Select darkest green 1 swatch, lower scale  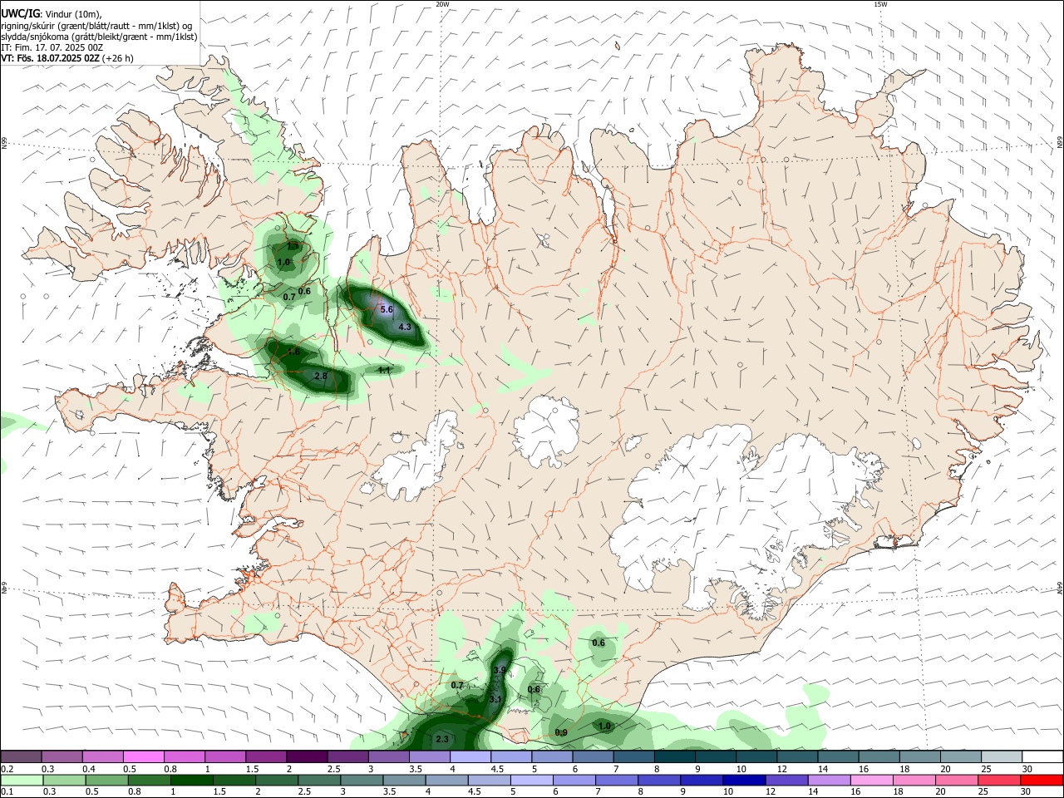point(191,780)
